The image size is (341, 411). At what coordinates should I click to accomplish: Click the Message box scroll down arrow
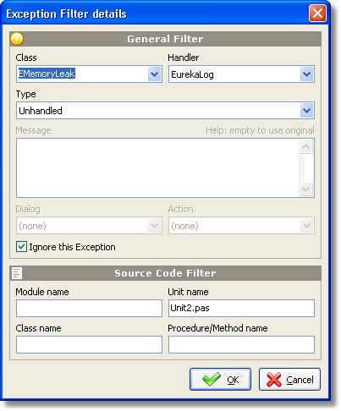coord(306,189)
